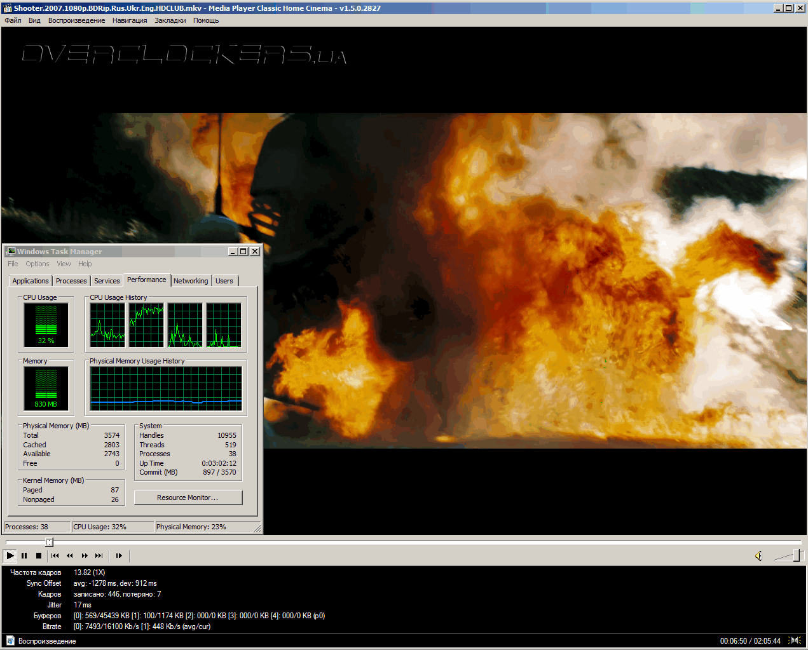
Task: Click the Resource Monitor button
Action: [188, 498]
